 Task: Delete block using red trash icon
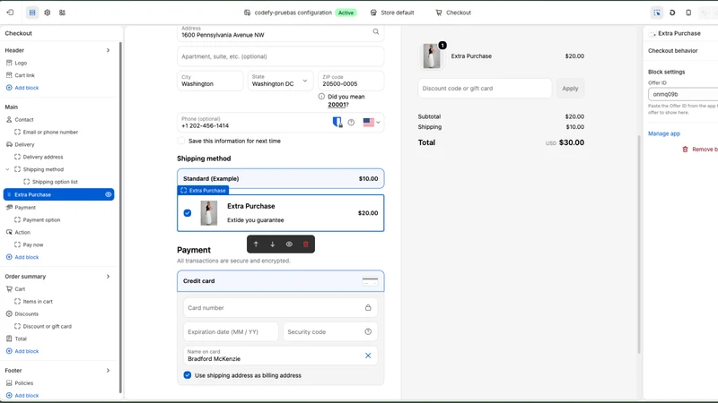[x=306, y=244]
